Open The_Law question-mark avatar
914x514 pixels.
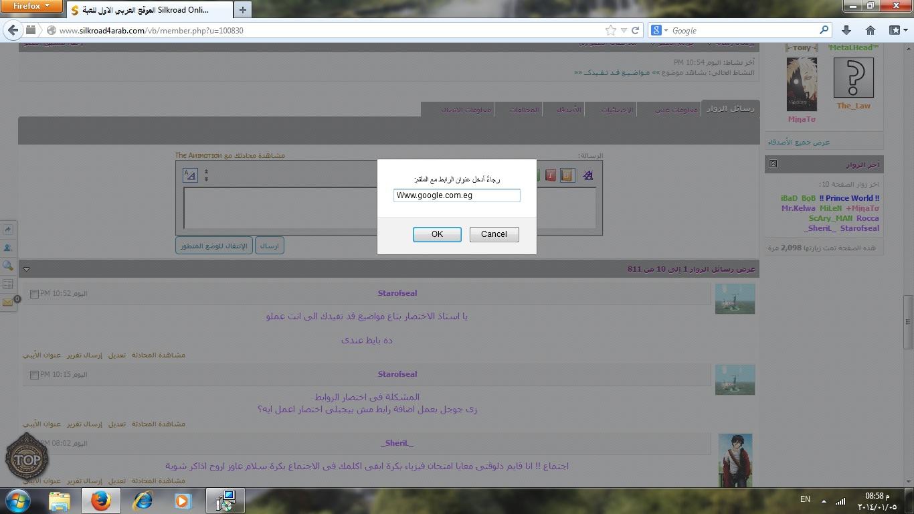pos(853,78)
